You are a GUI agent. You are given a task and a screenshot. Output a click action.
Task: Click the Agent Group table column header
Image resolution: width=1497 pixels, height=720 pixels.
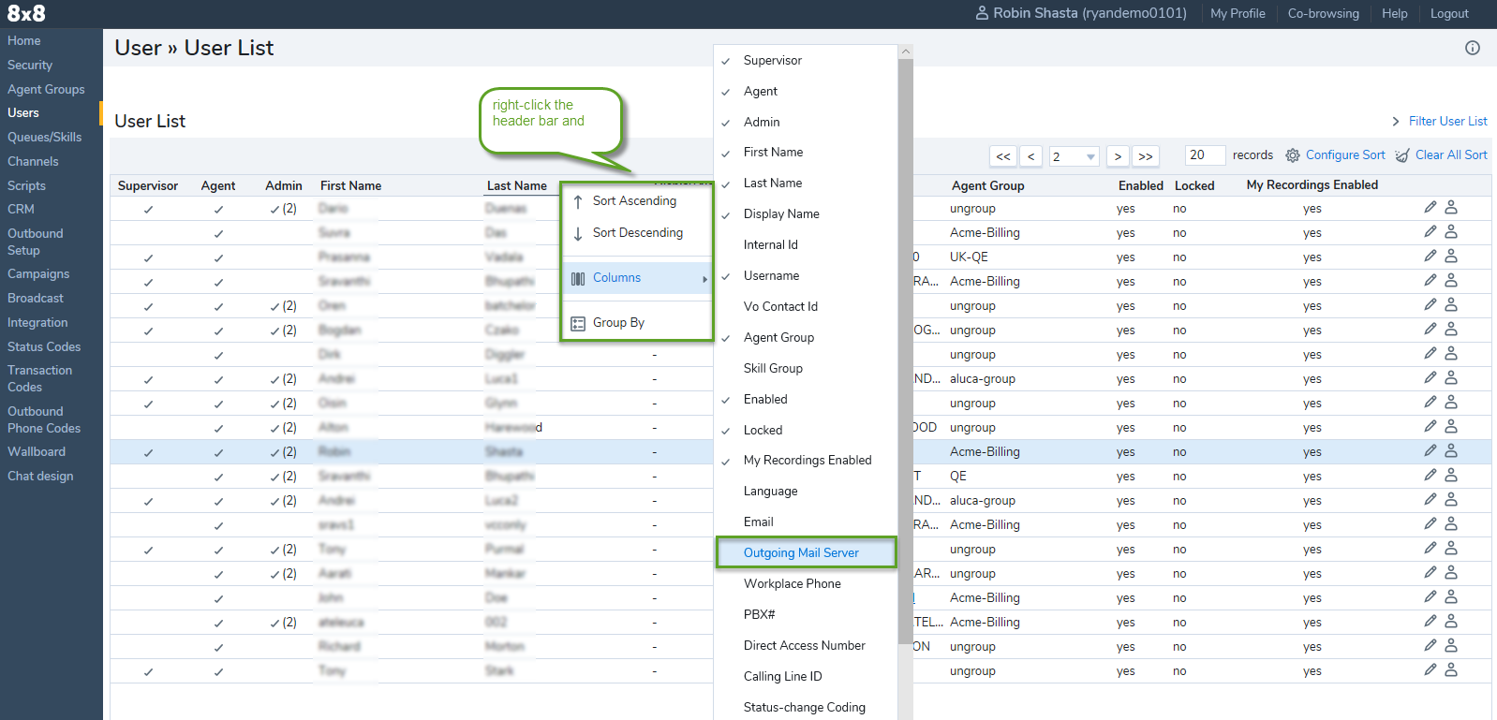(988, 185)
